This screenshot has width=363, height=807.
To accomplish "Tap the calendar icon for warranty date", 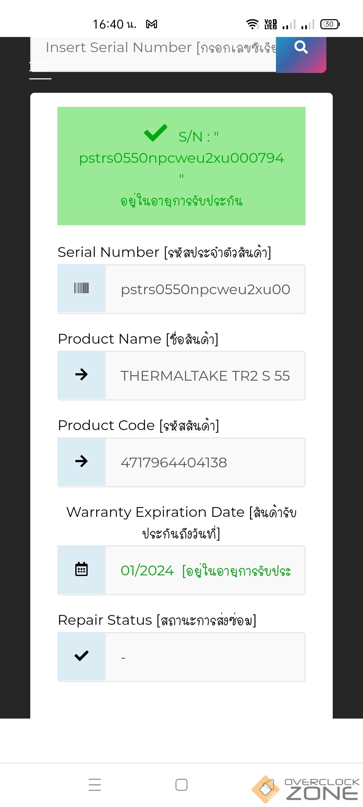I will click(81, 569).
